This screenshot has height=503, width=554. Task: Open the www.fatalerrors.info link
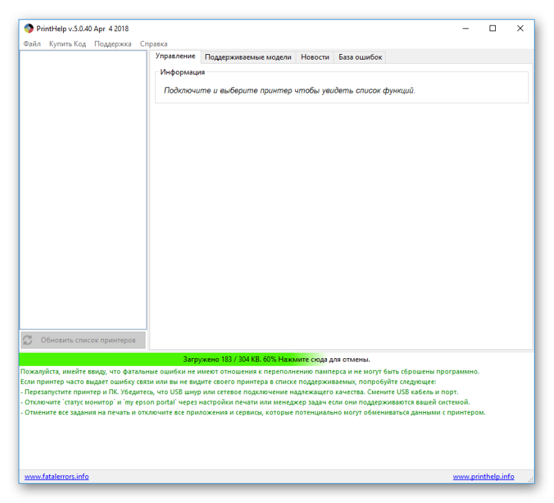click(x=57, y=477)
